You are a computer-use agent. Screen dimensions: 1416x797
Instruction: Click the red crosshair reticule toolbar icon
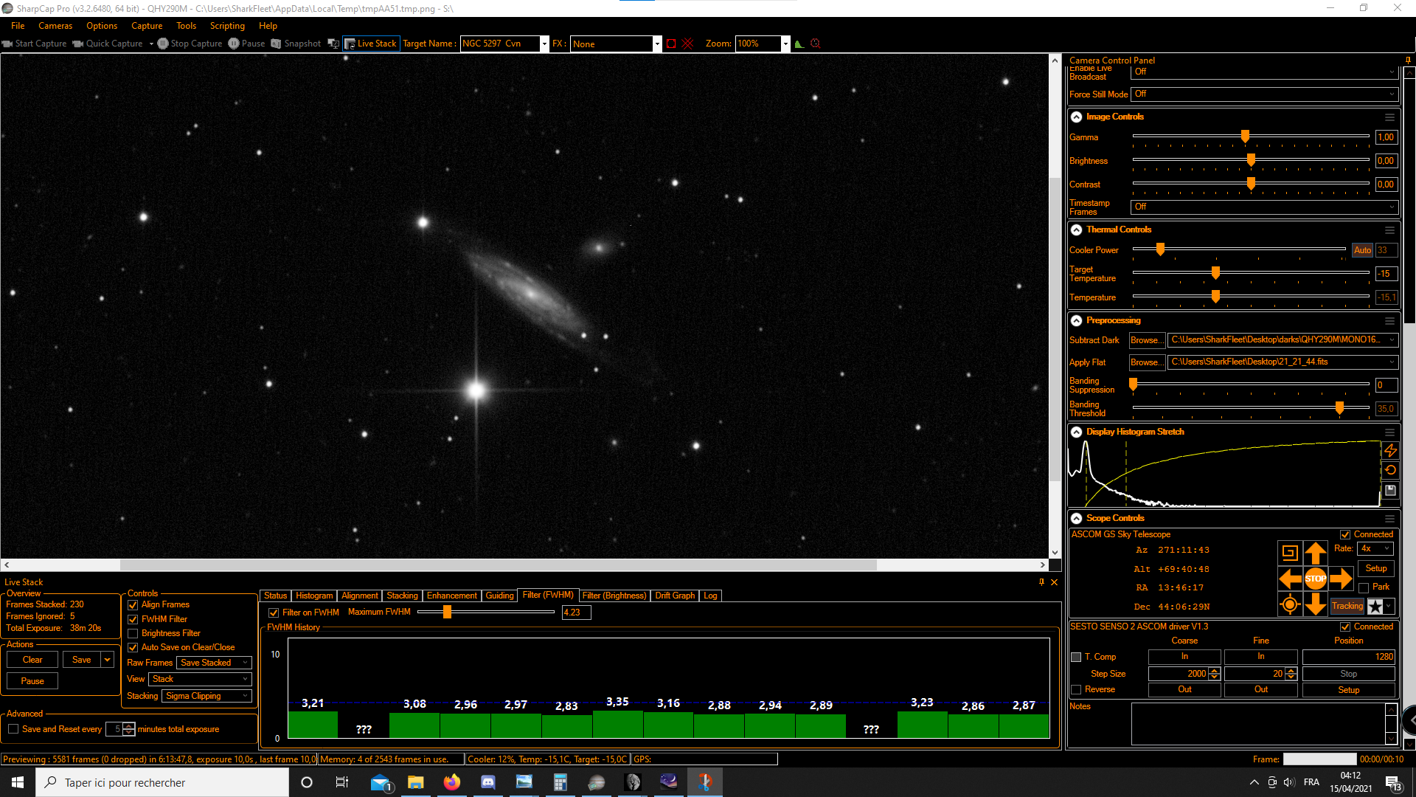(687, 44)
